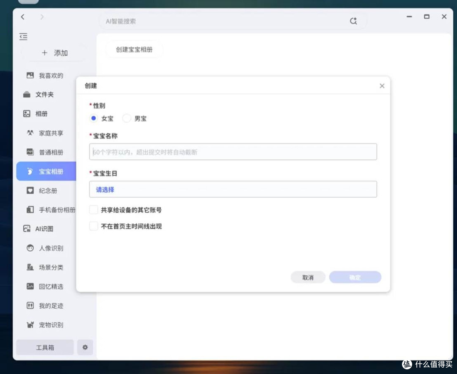
Task: Click the AI智能搜索 search box
Action: pos(232,21)
